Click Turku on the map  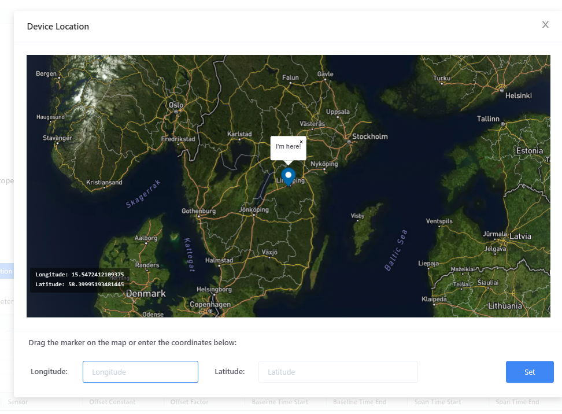442,78
